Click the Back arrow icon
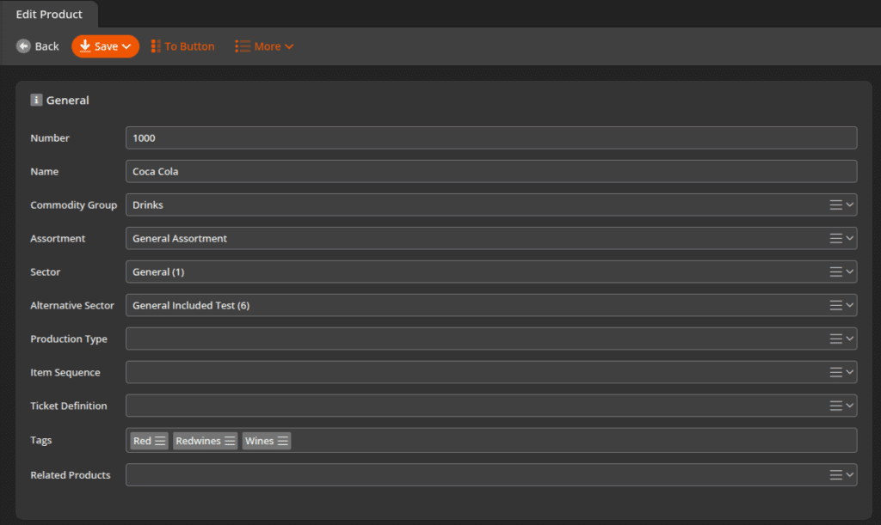The height and width of the screenshot is (525, 881). (23, 46)
